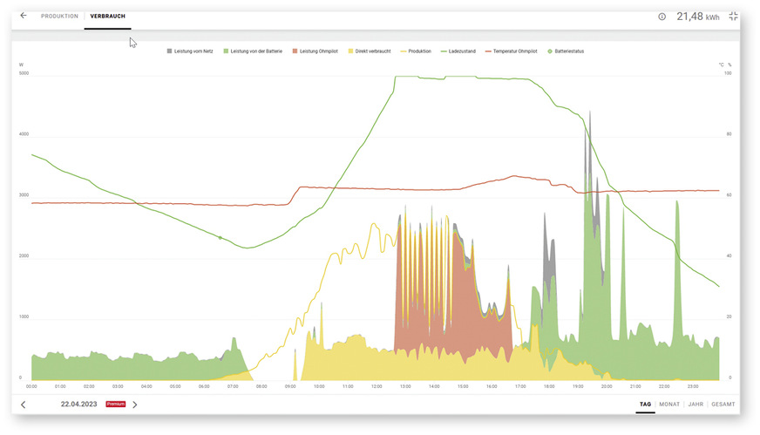Image resolution: width=760 pixels, height=435 pixels.
Task: Click the back arrow in the header
Action: [x=24, y=16]
